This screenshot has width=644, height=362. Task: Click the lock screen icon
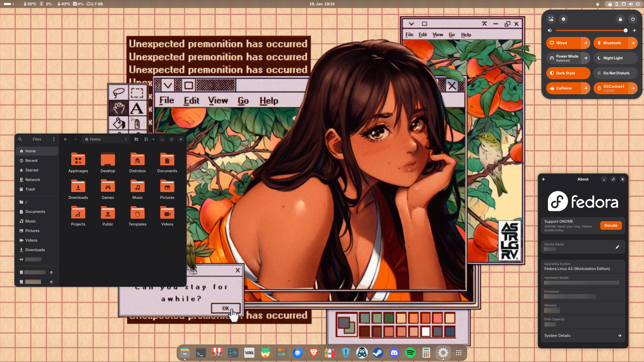pos(620,19)
